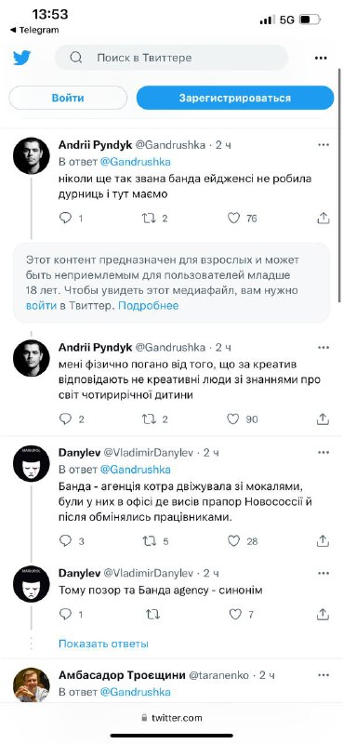343x744 pixels.
Task: Like the tweet showing 90 likes
Action: (x=233, y=419)
